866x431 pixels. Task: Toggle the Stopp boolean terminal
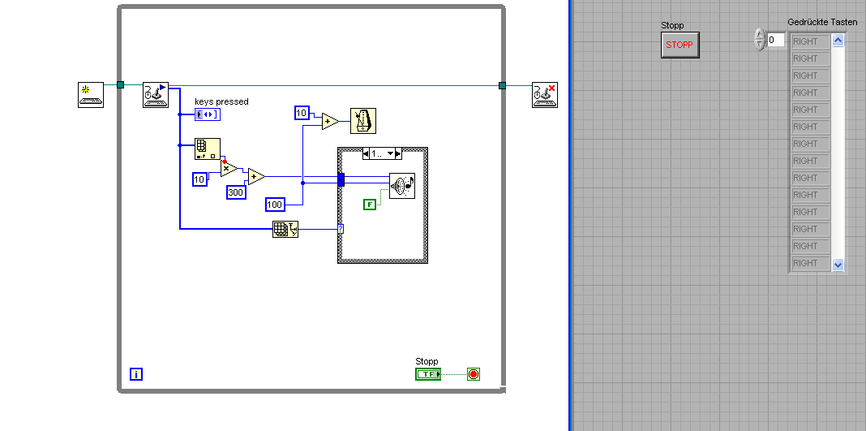pos(428,374)
